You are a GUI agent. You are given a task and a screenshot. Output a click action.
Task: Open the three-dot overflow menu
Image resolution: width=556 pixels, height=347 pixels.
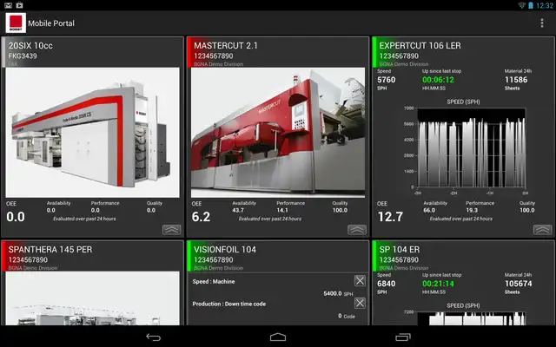click(542, 23)
